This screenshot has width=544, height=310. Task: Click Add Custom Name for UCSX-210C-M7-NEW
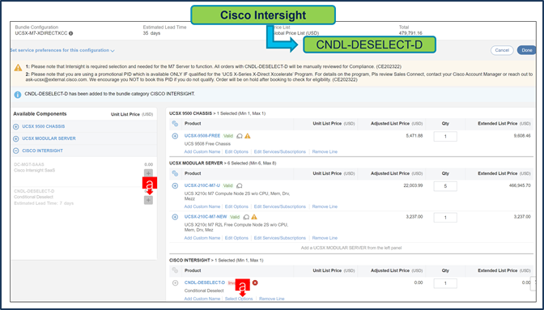(x=202, y=238)
